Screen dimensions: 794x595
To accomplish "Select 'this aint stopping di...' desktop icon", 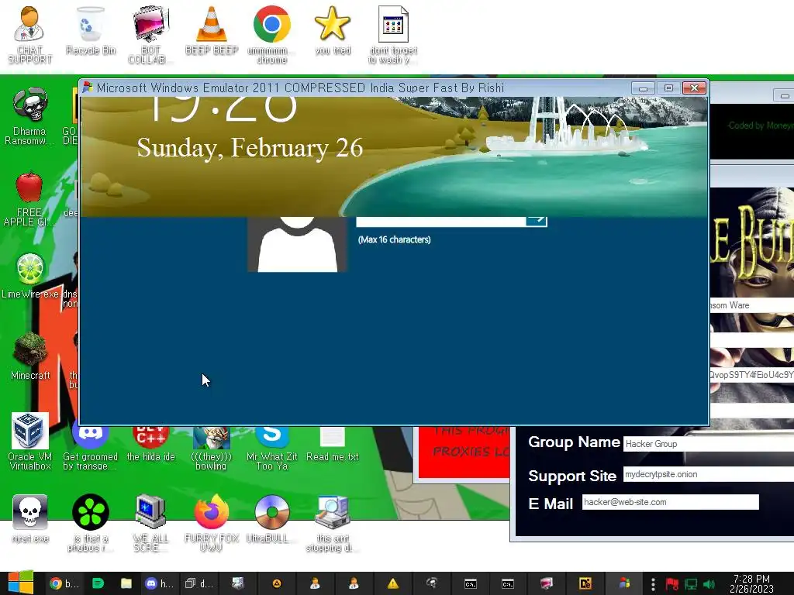I will pyautogui.click(x=332, y=523).
